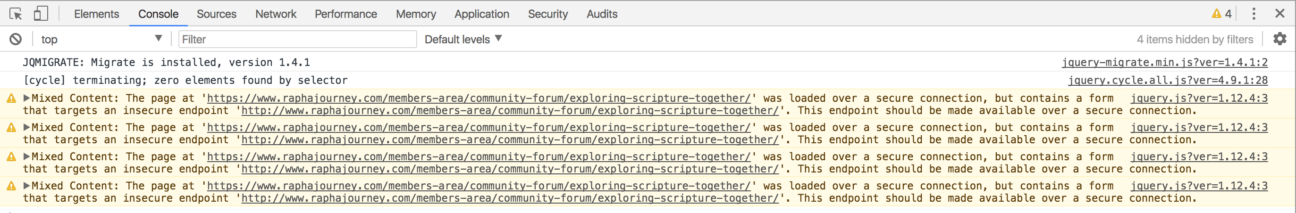Follow http endpoint URL in second warning
The width and height of the screenshot is (1296, 213).
[x=510, y=139]
